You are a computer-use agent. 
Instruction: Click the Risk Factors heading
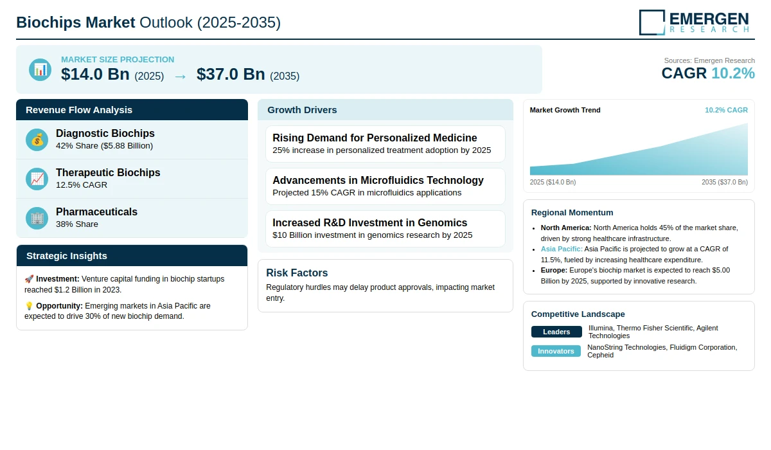click(x=297, y=273)
